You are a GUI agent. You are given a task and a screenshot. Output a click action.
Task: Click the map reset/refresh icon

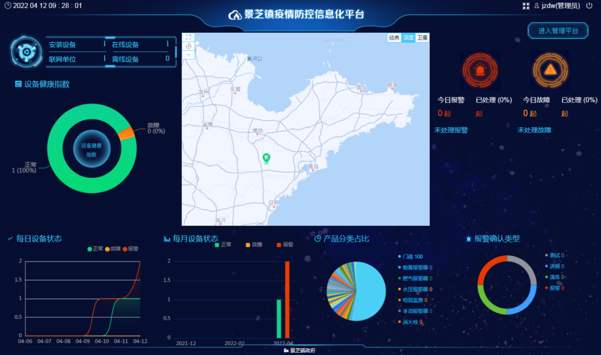(189, 46)
